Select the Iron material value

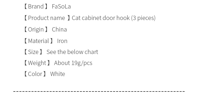click(x=62, y=41)
